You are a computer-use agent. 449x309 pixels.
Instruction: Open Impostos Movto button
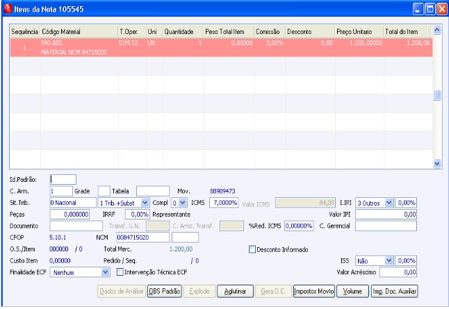coord(314,291)
